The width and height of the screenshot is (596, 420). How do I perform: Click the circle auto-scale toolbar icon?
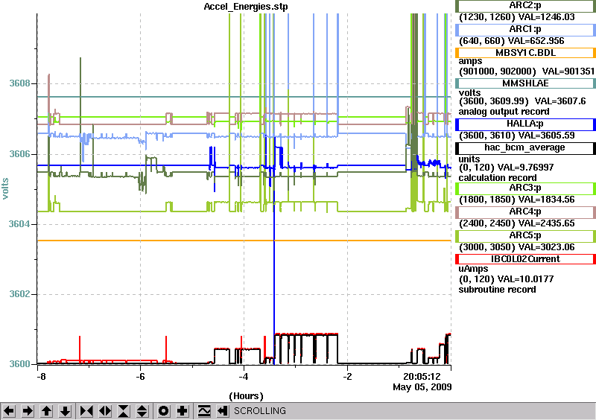click(x=164, y=411)
